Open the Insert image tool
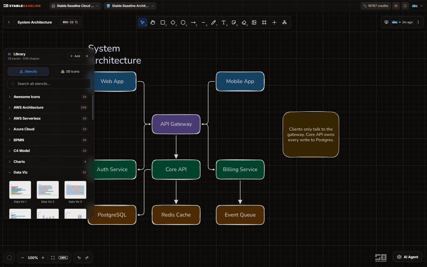This screenshot has height=267, width=427. coord(254,22)
